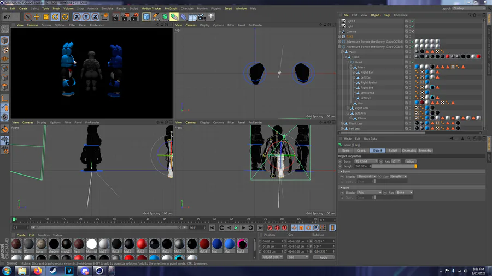Click the Model mode cube icon

(x=5, y=40)
